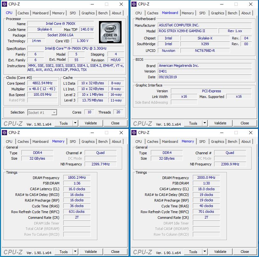Open the SPD tab in the Mainboard window
The height and width of the screenshot is (257, 259).
(x=202, y=13)
